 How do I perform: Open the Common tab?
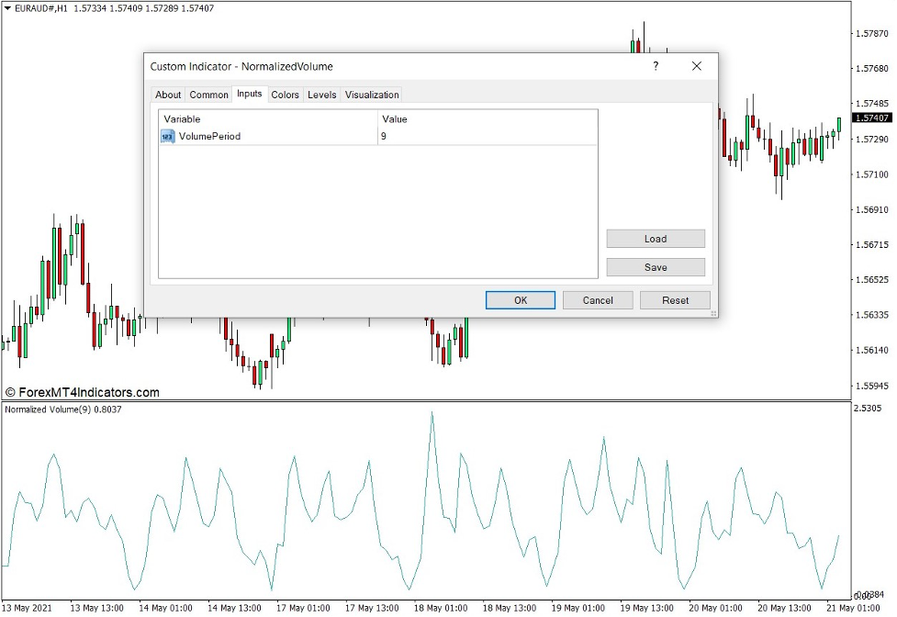208,95
